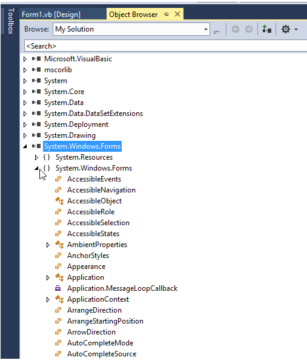Select ArrangeDirection enum entry
This screenshot has width=307, height=360.
94,310
